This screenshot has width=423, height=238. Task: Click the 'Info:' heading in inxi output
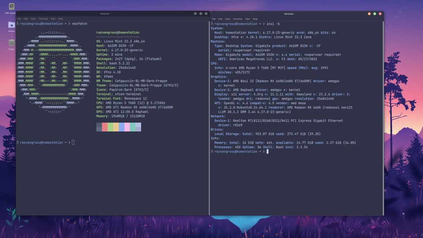coord(216,138)
